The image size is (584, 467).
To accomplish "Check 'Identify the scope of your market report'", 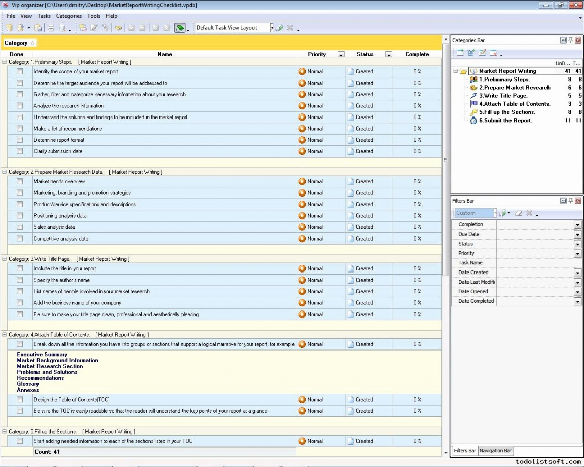I will [20, 71].
